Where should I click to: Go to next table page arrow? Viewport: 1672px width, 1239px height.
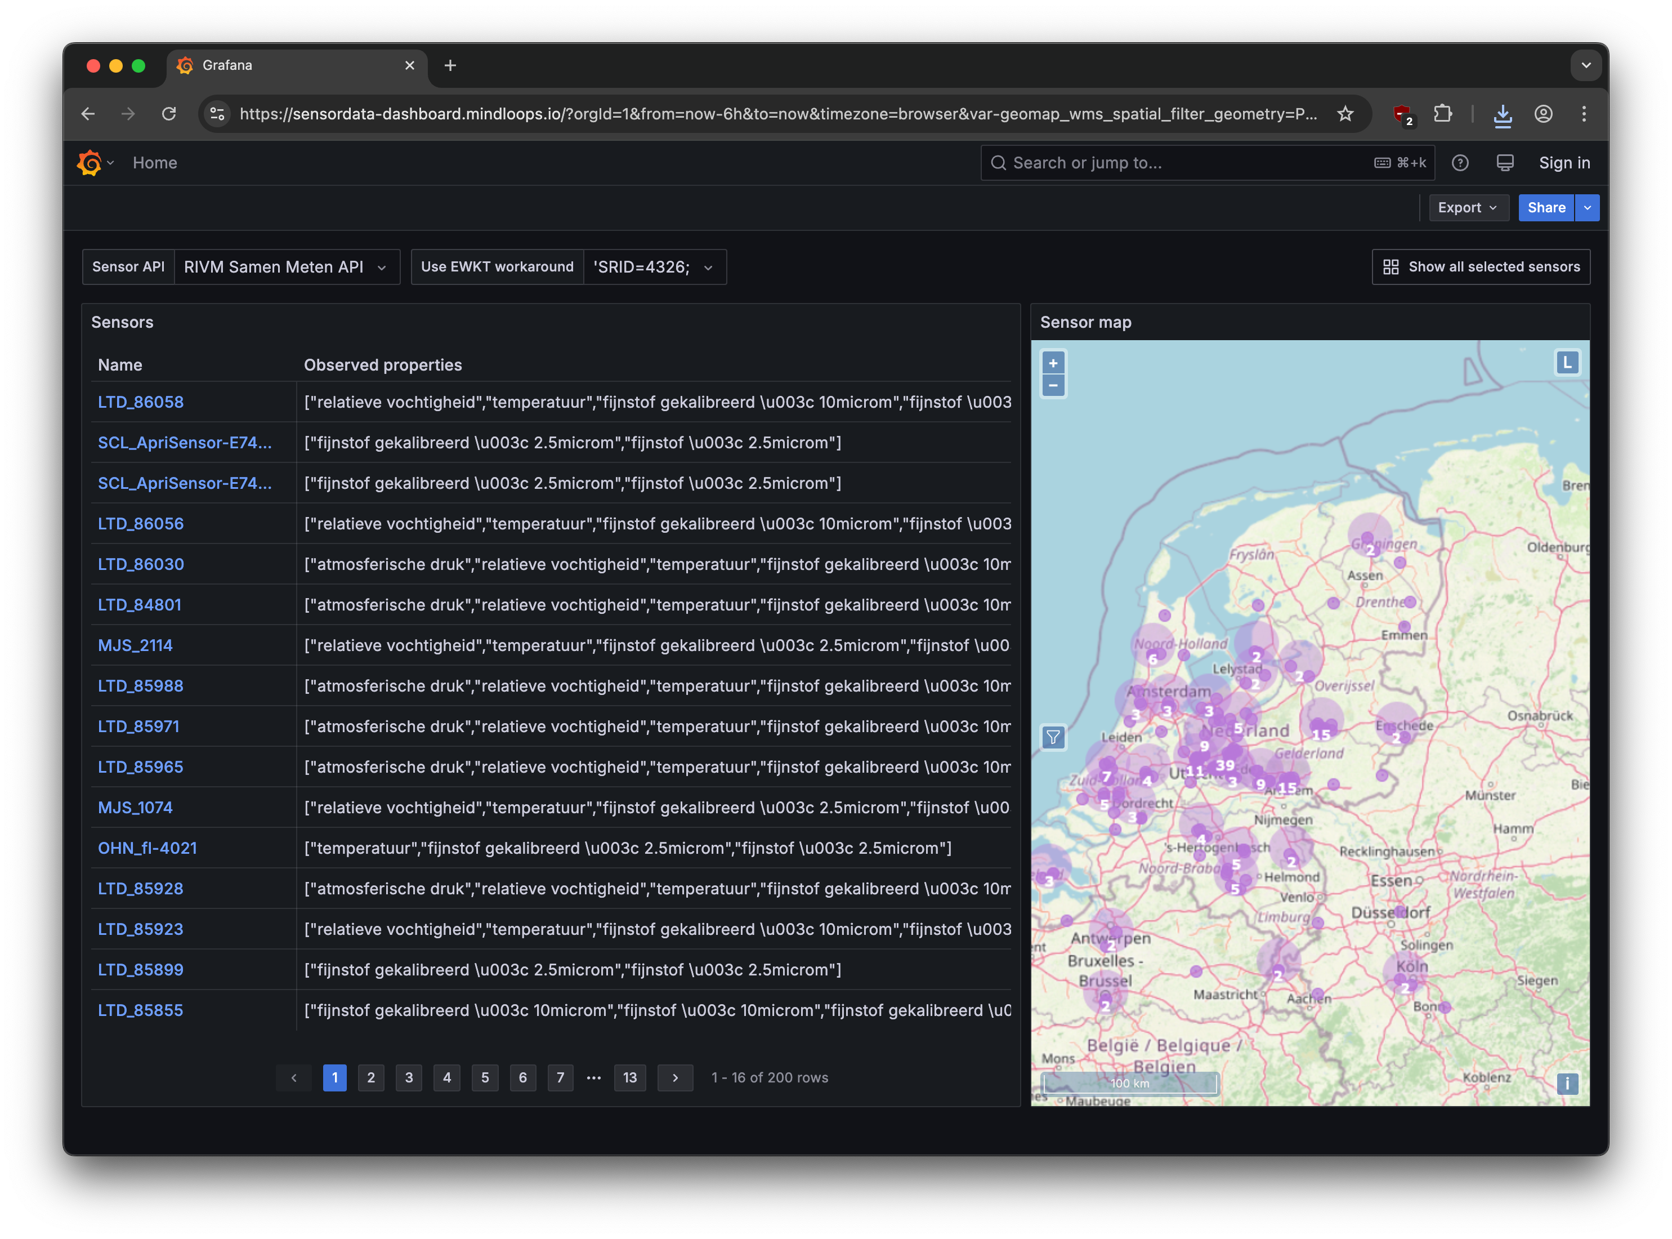675,1078
